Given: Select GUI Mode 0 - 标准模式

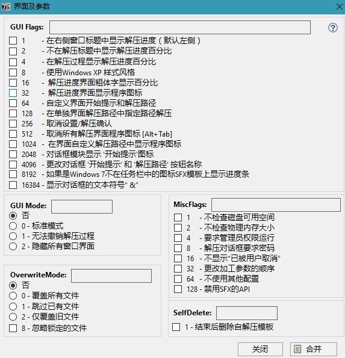Looking at the screenshot, I should click(x=13, y=226).
